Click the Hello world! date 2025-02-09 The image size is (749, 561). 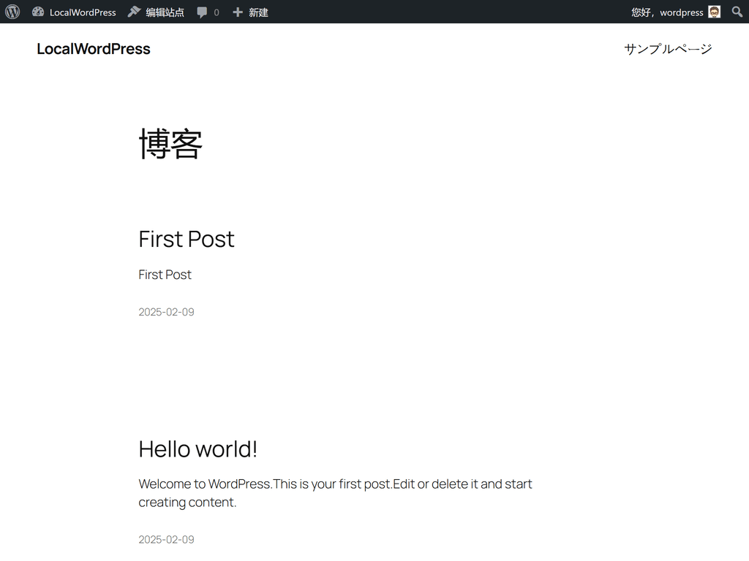pyautogui.click(x=166, y=540)
